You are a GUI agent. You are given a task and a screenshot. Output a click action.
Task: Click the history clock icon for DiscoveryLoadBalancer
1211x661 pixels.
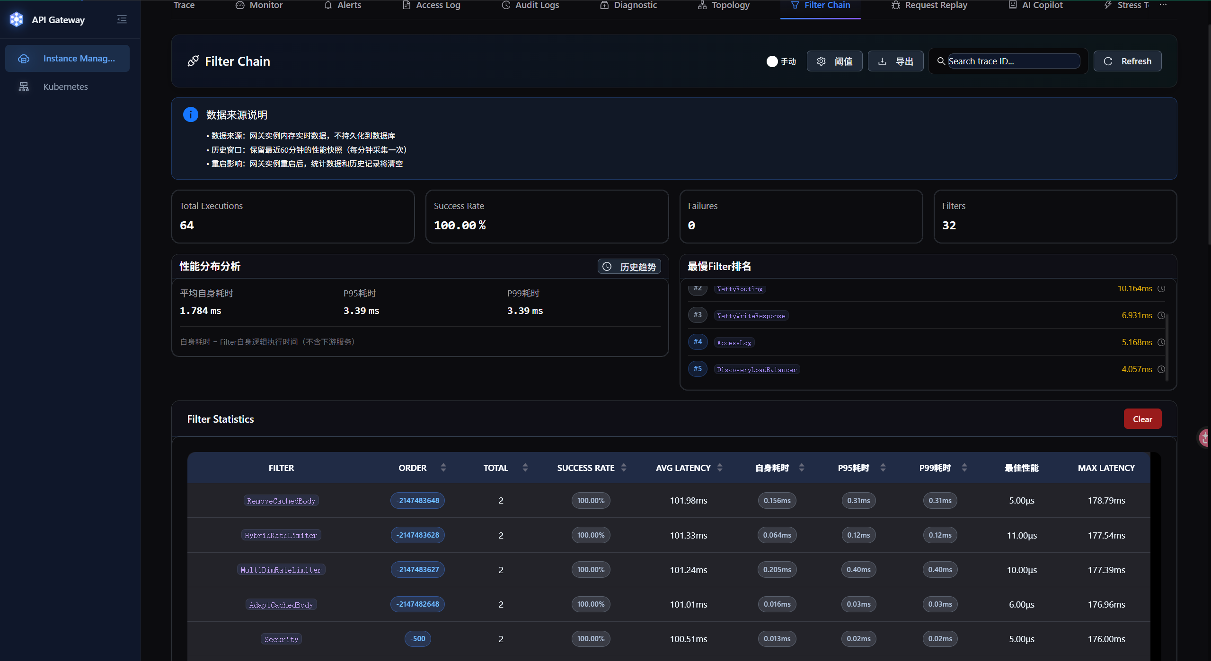tap(1161, 369)
